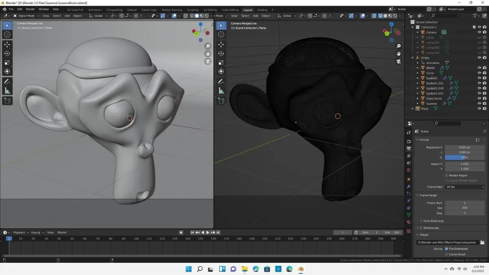This screenshot has width=489, height=275.
Task: Open the Keying popover in the timeline
Action: 36,232
